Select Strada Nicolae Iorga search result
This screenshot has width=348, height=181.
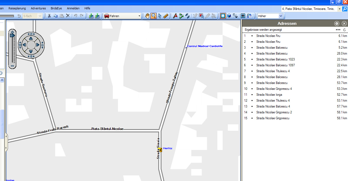pyautogui.click(x=269, y=95)
